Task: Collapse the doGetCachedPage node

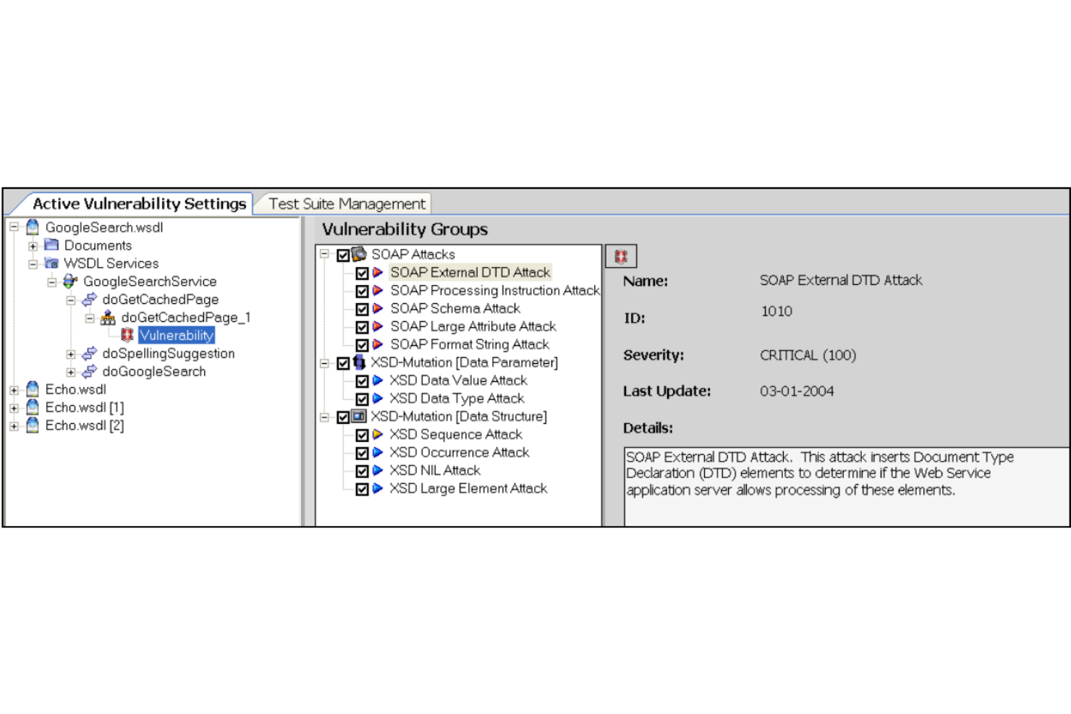Action: tap(70, 300)
